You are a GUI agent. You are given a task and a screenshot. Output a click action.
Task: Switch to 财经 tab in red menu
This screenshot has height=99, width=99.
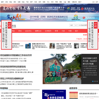tap(20, 31)
